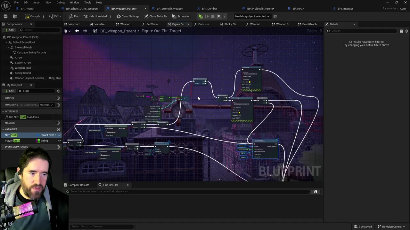Open My Blueprint settings gear
Viewport: 410px width, 230px height.
(58, 91)
